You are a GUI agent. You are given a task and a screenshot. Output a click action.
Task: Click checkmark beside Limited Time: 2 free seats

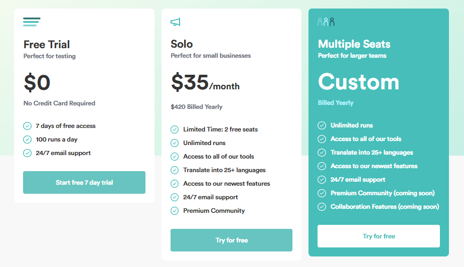coord(175,129)
